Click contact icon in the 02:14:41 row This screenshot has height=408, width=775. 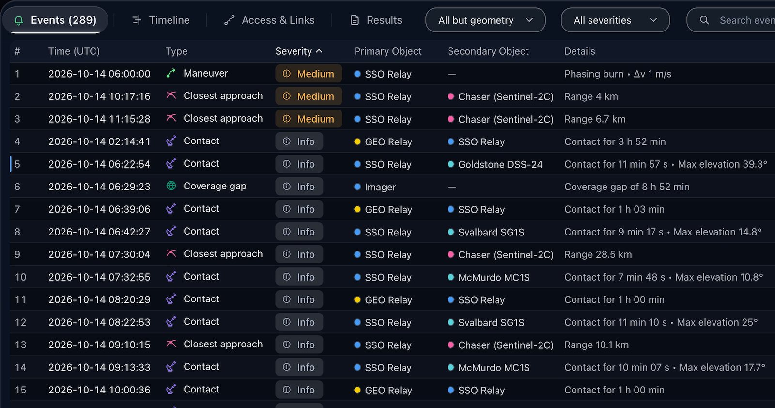point(171,141)
